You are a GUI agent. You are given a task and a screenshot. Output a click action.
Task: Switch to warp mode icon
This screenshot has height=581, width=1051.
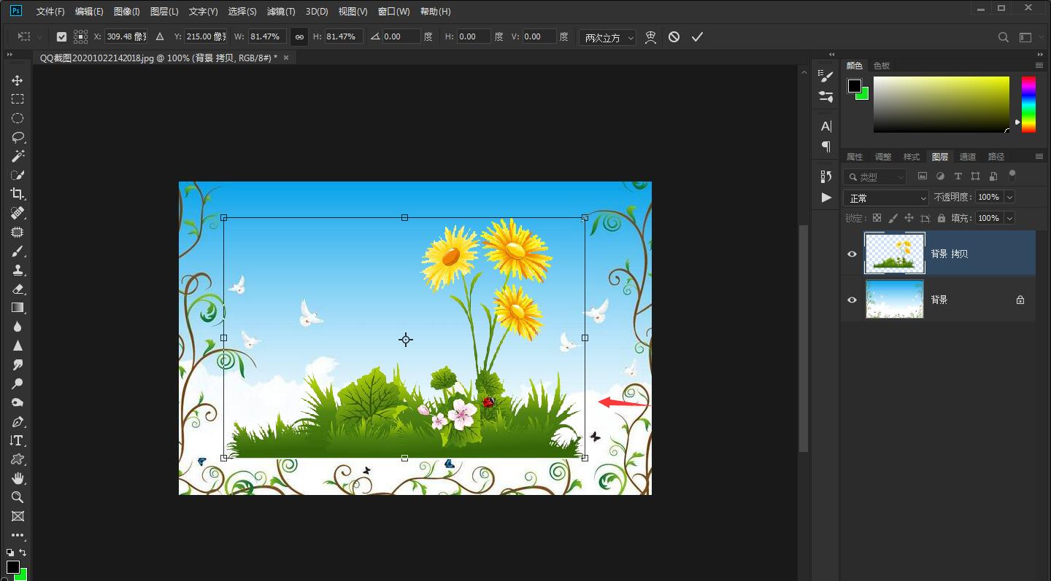650,36
